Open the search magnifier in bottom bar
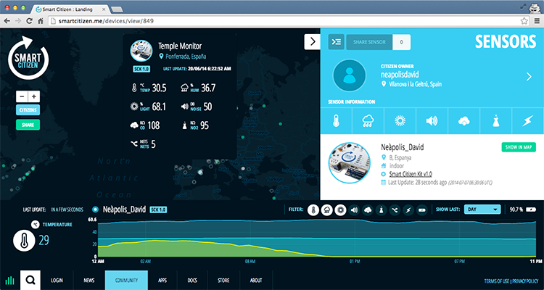The height and width of the screenshot is (290, 544). tap(30, 281)
